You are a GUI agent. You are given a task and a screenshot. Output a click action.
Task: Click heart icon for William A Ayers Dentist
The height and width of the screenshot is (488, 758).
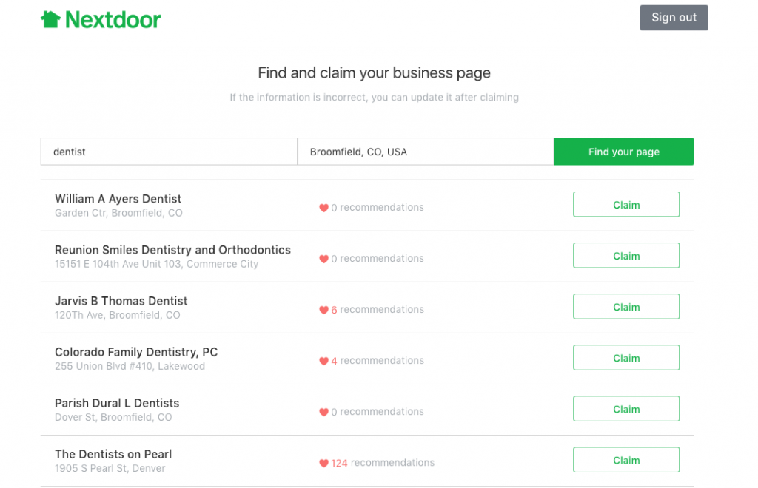pos(324,208)
